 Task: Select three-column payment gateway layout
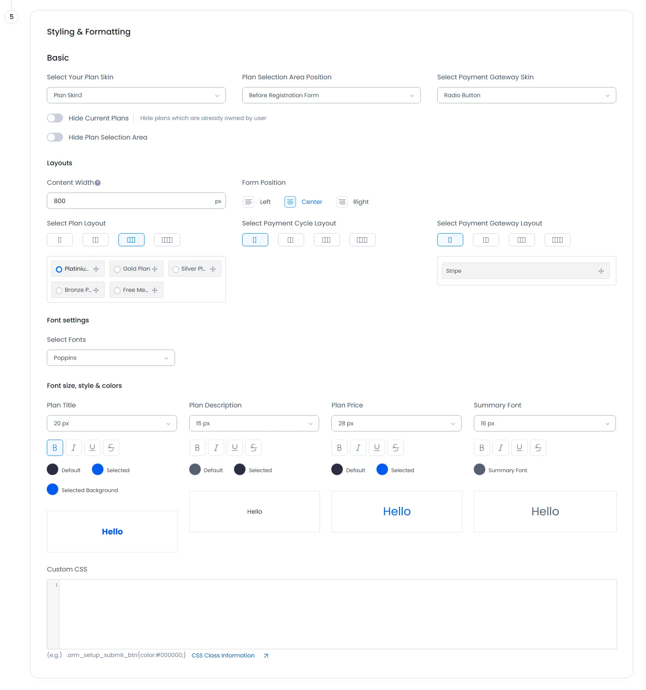point(522,240)
